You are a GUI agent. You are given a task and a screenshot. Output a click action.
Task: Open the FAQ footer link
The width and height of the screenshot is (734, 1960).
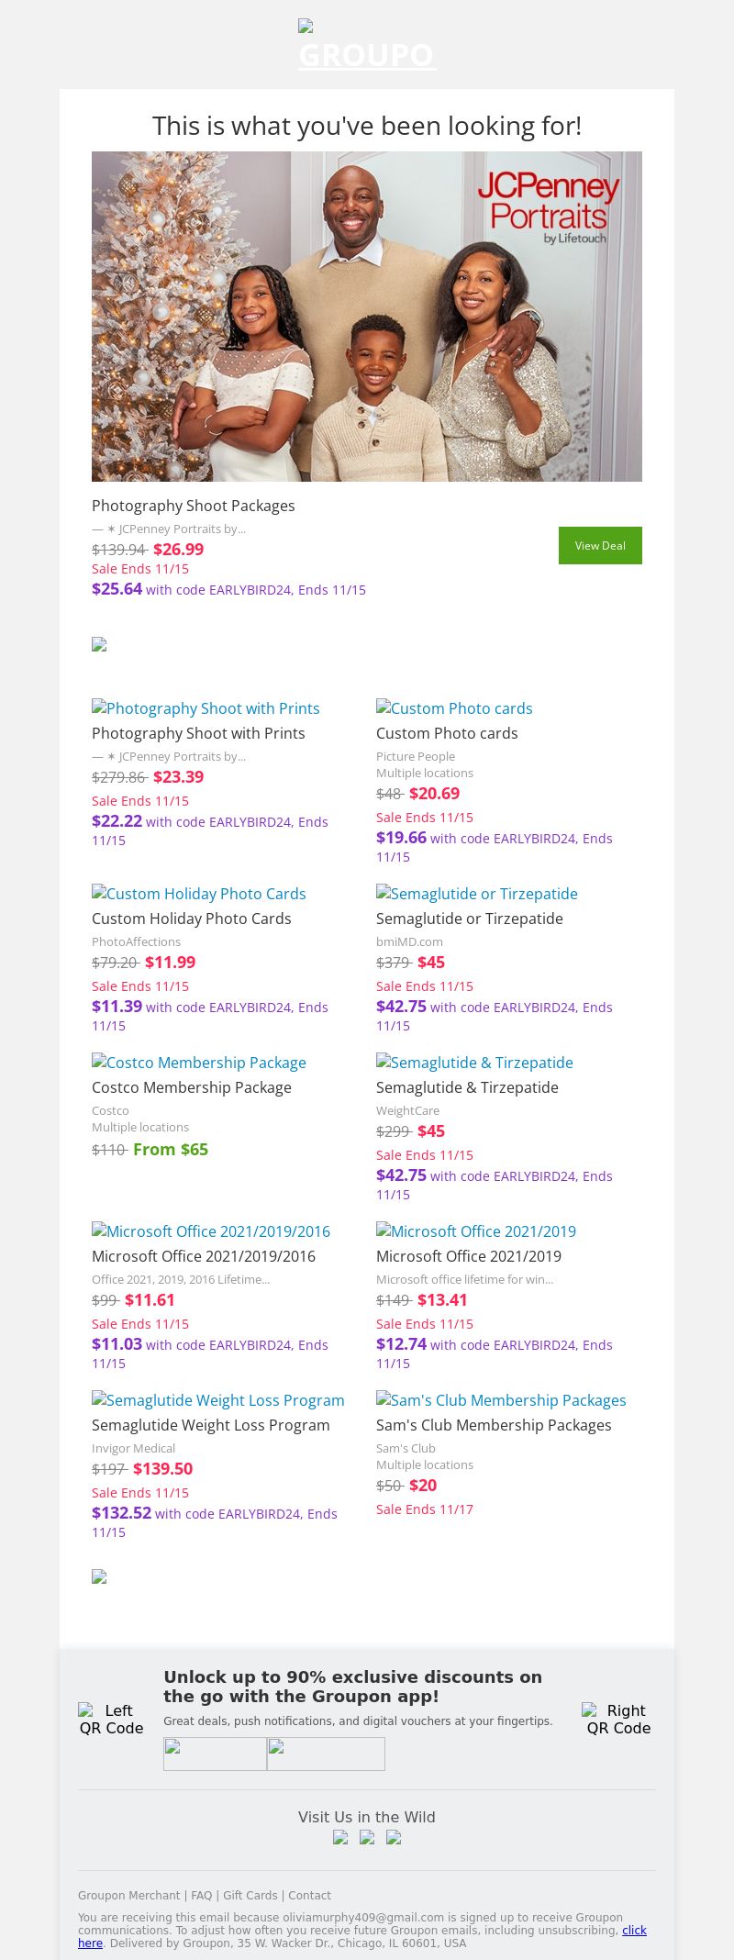201,1895
